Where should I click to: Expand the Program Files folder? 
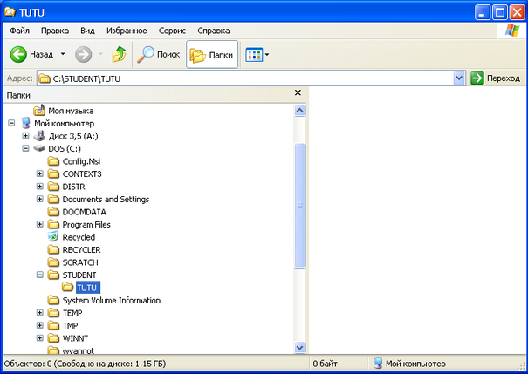40,224
